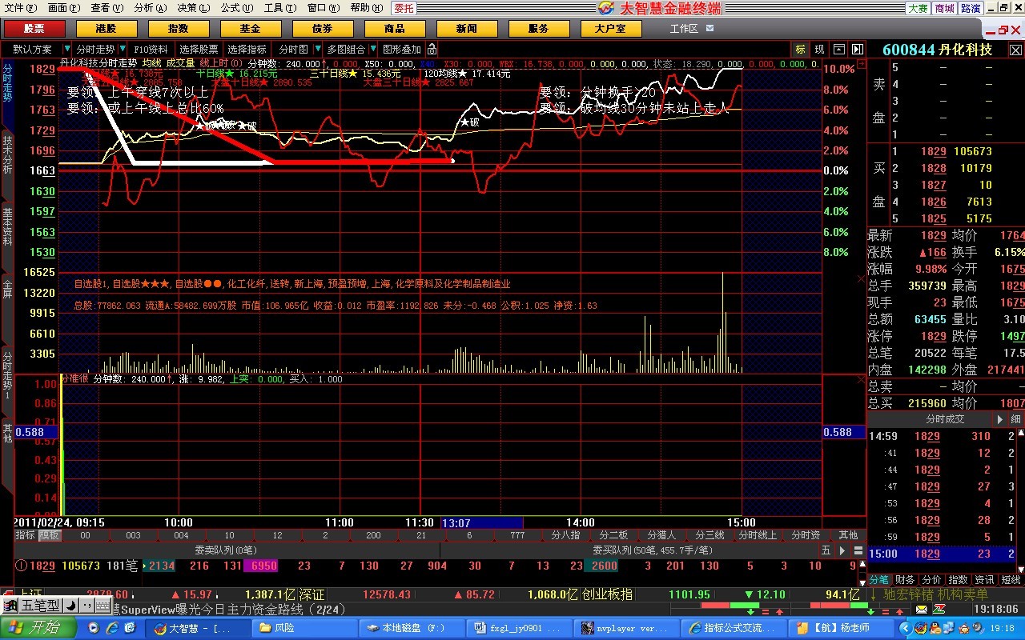Screen dimensions: 1025x640
Task: Toggle the 现 button above the chart
Action: (x=819, y=50)
